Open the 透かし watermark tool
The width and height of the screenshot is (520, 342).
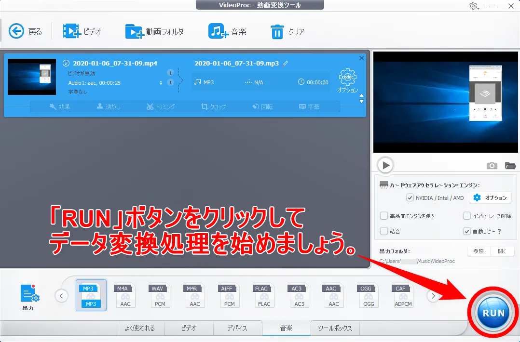(109, 106)
